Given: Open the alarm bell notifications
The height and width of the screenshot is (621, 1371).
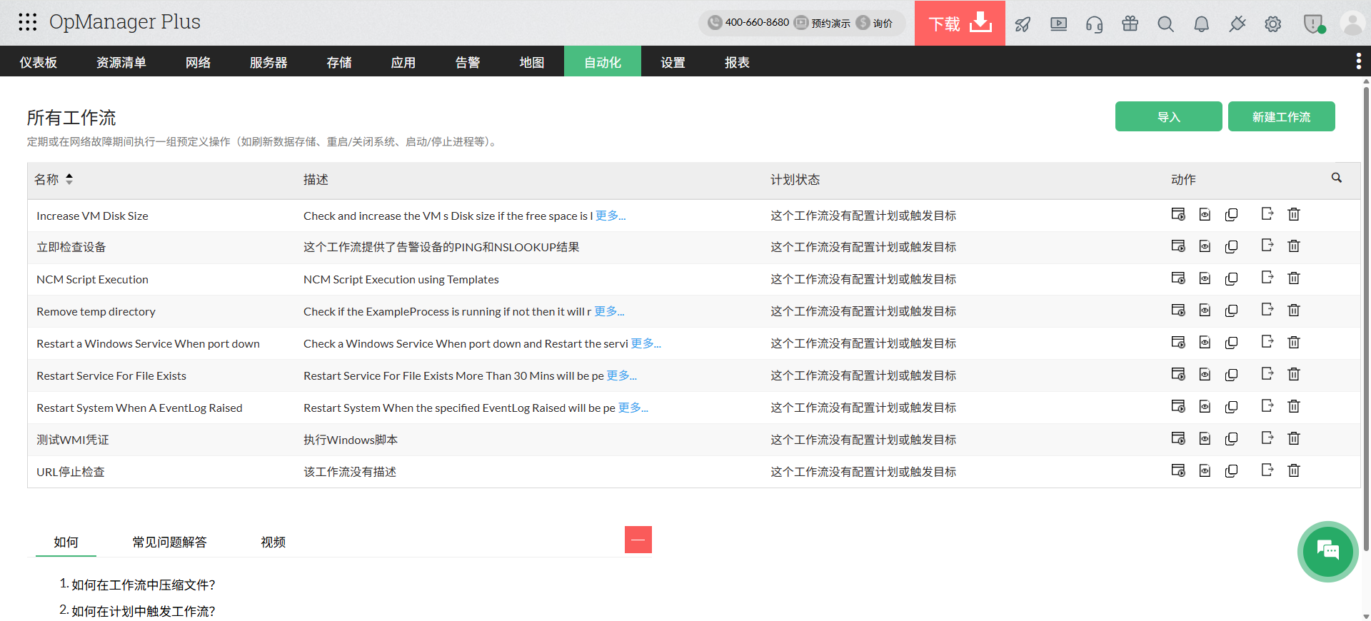Looking at the screenshot, I should point(1201,24).
